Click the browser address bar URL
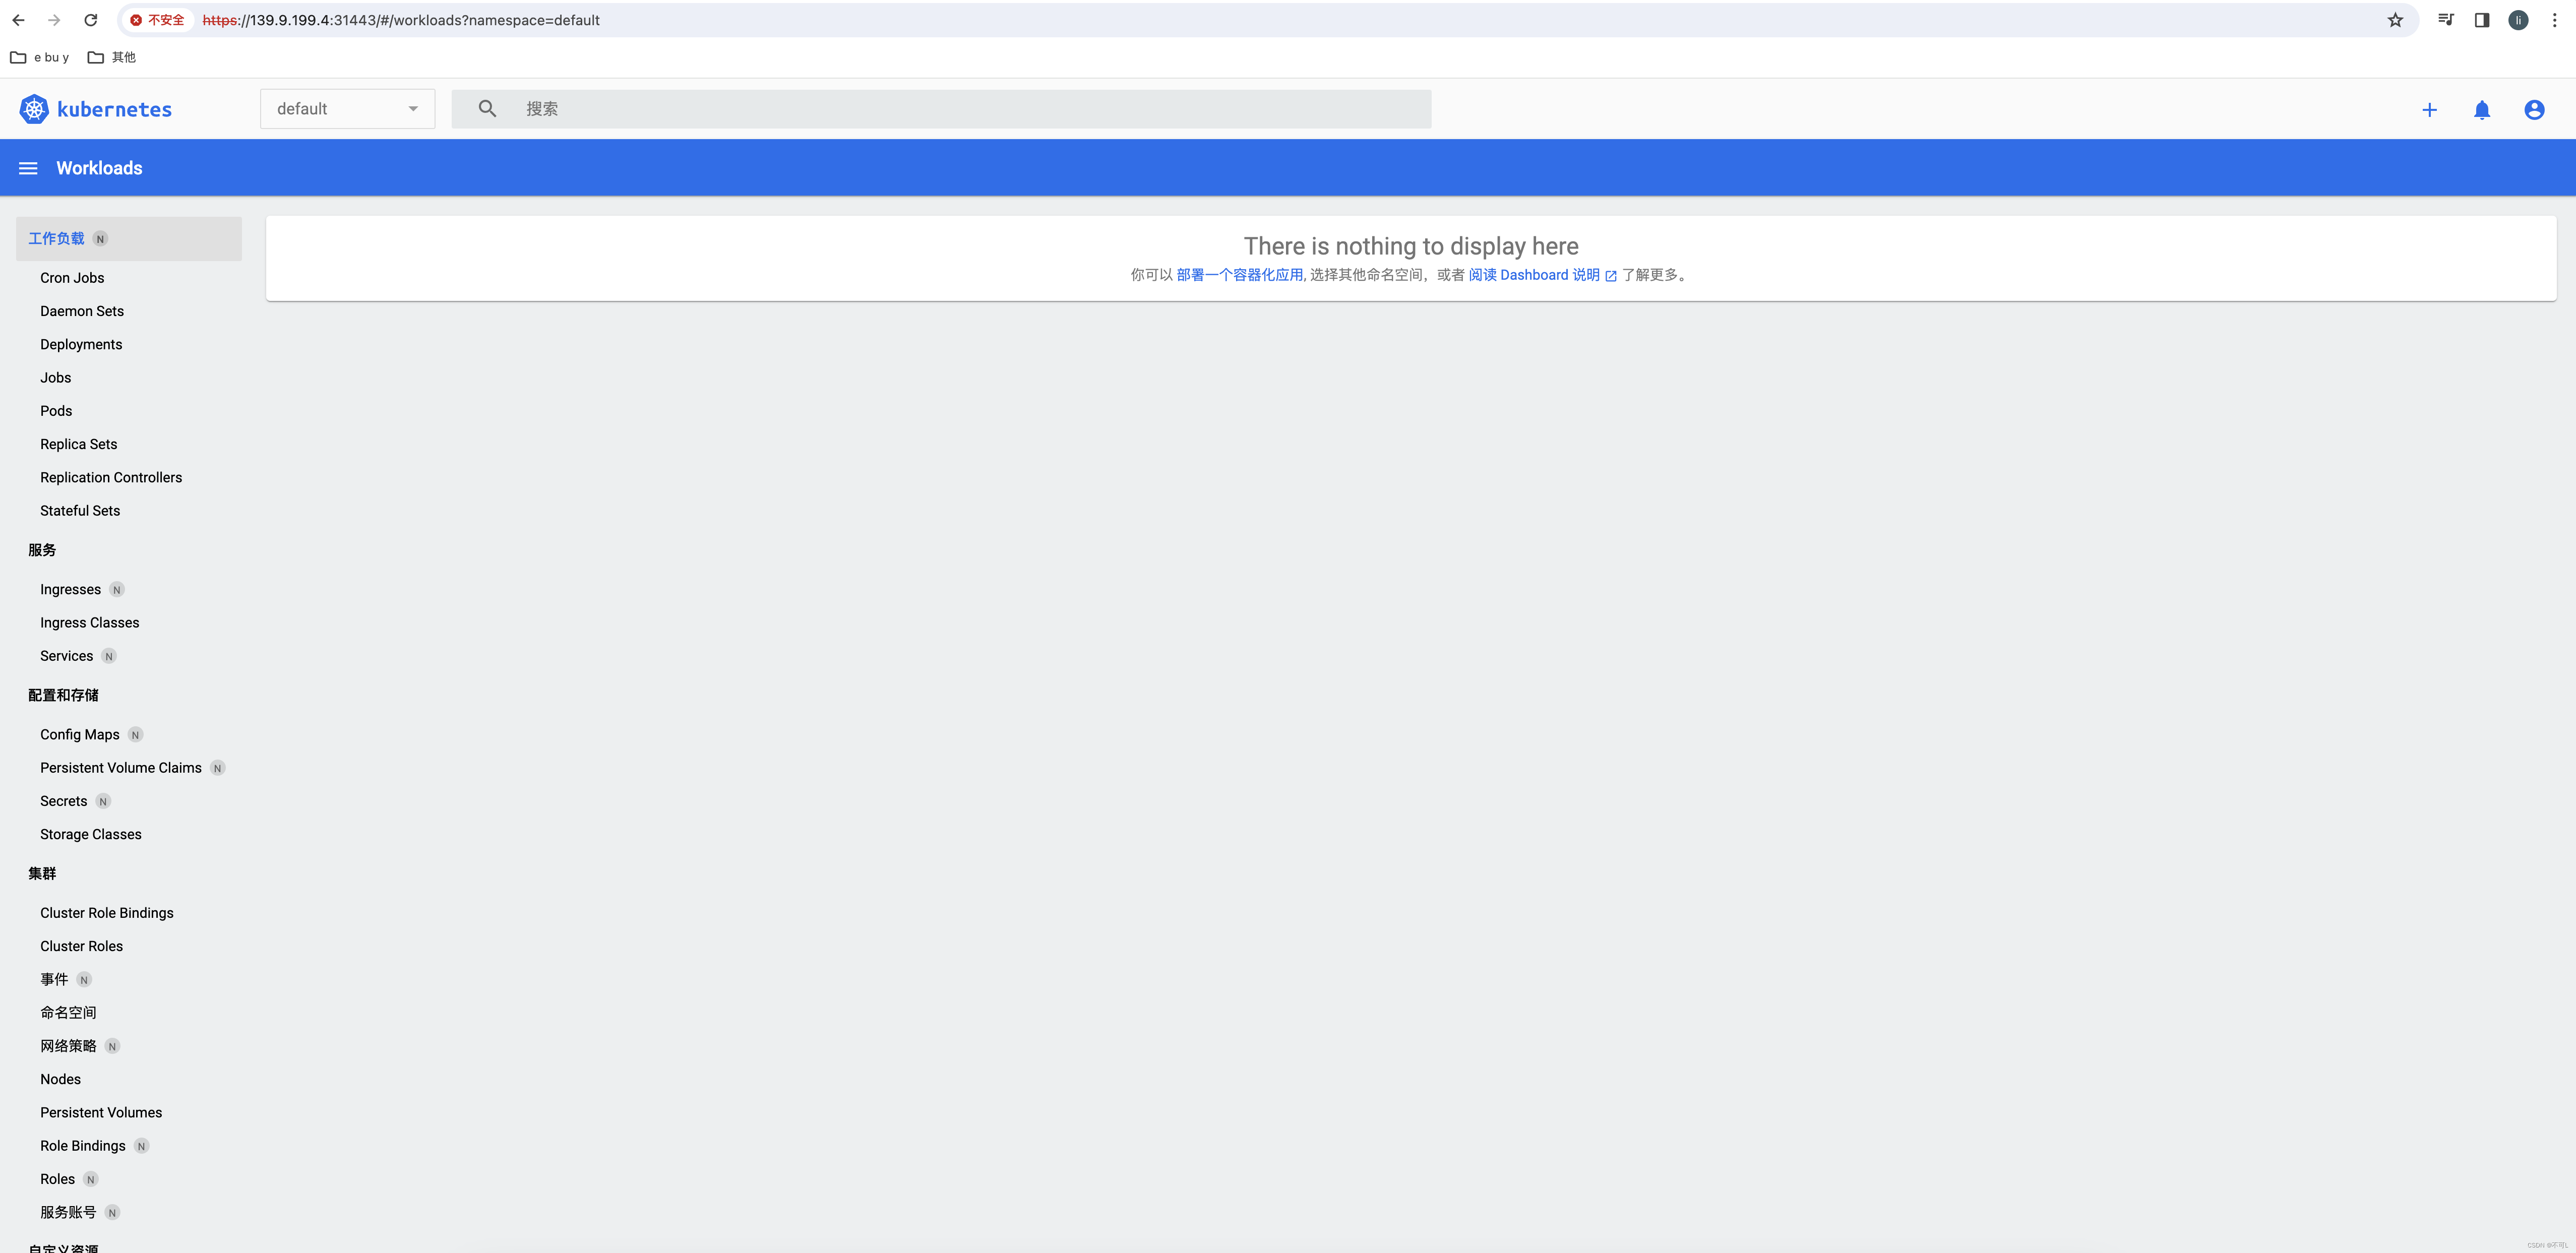The image size is (2576, 1253). [401, 20]
